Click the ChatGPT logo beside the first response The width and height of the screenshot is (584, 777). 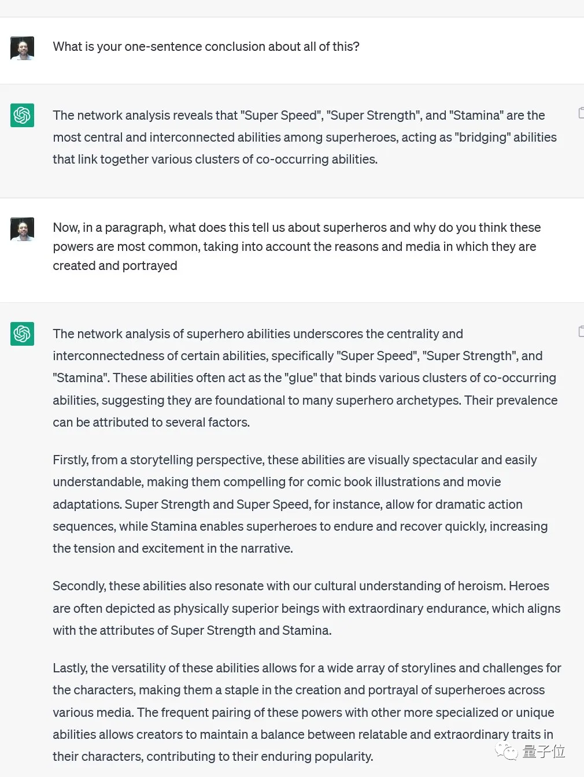pyautogui.click(x=22, y=115)
